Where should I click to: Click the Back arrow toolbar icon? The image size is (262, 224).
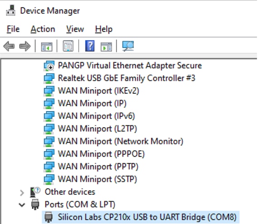tap(9, 46)
